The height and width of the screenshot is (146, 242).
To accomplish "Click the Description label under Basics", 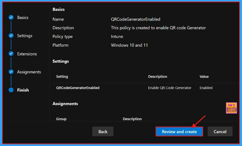I will (63, 28).
